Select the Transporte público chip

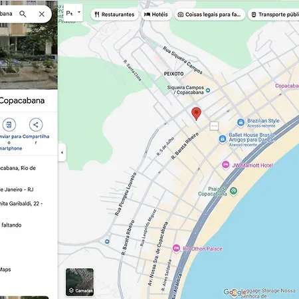tap(274, 15)
